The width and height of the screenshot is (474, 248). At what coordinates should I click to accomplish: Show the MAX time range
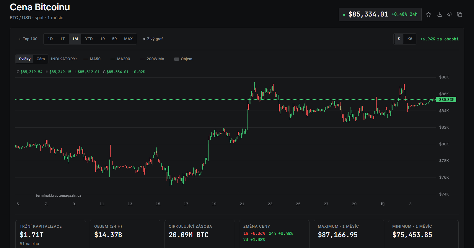tap(128, 39)
